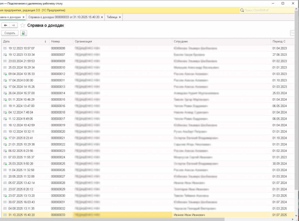Click document icon of row 25.03.2024 18:29:34

[x=5, y=68]
